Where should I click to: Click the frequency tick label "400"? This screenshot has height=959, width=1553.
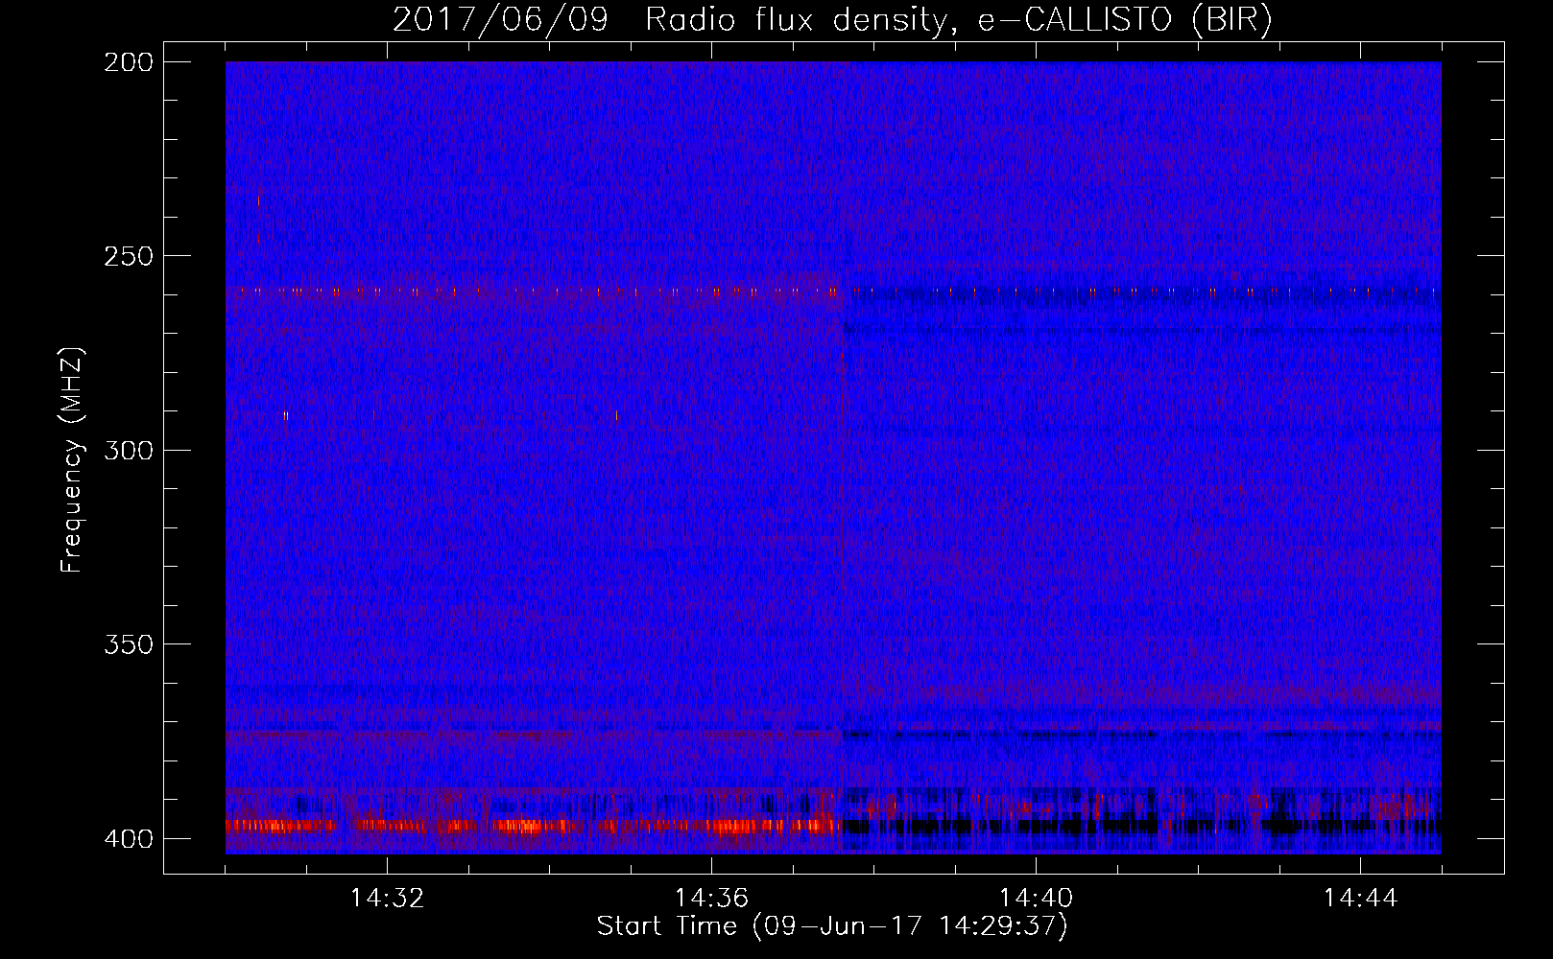click(x=128, y=838)
